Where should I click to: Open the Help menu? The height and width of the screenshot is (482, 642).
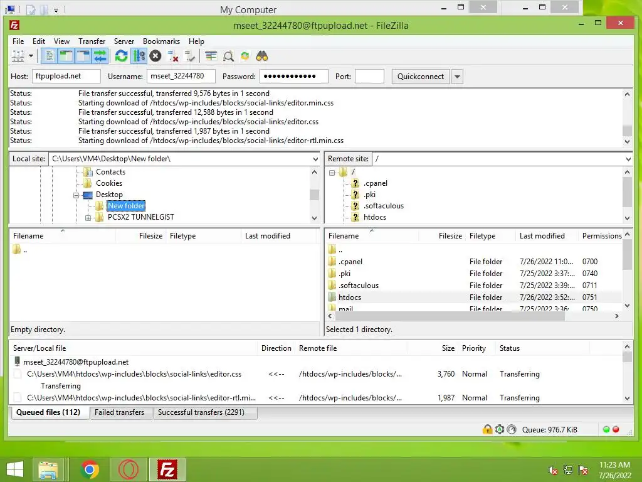(x=196, y=41)
